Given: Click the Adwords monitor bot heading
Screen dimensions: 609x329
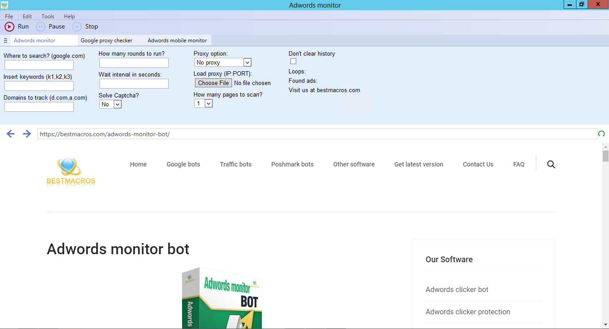Looking at the screenshot, I should point(118,249).
